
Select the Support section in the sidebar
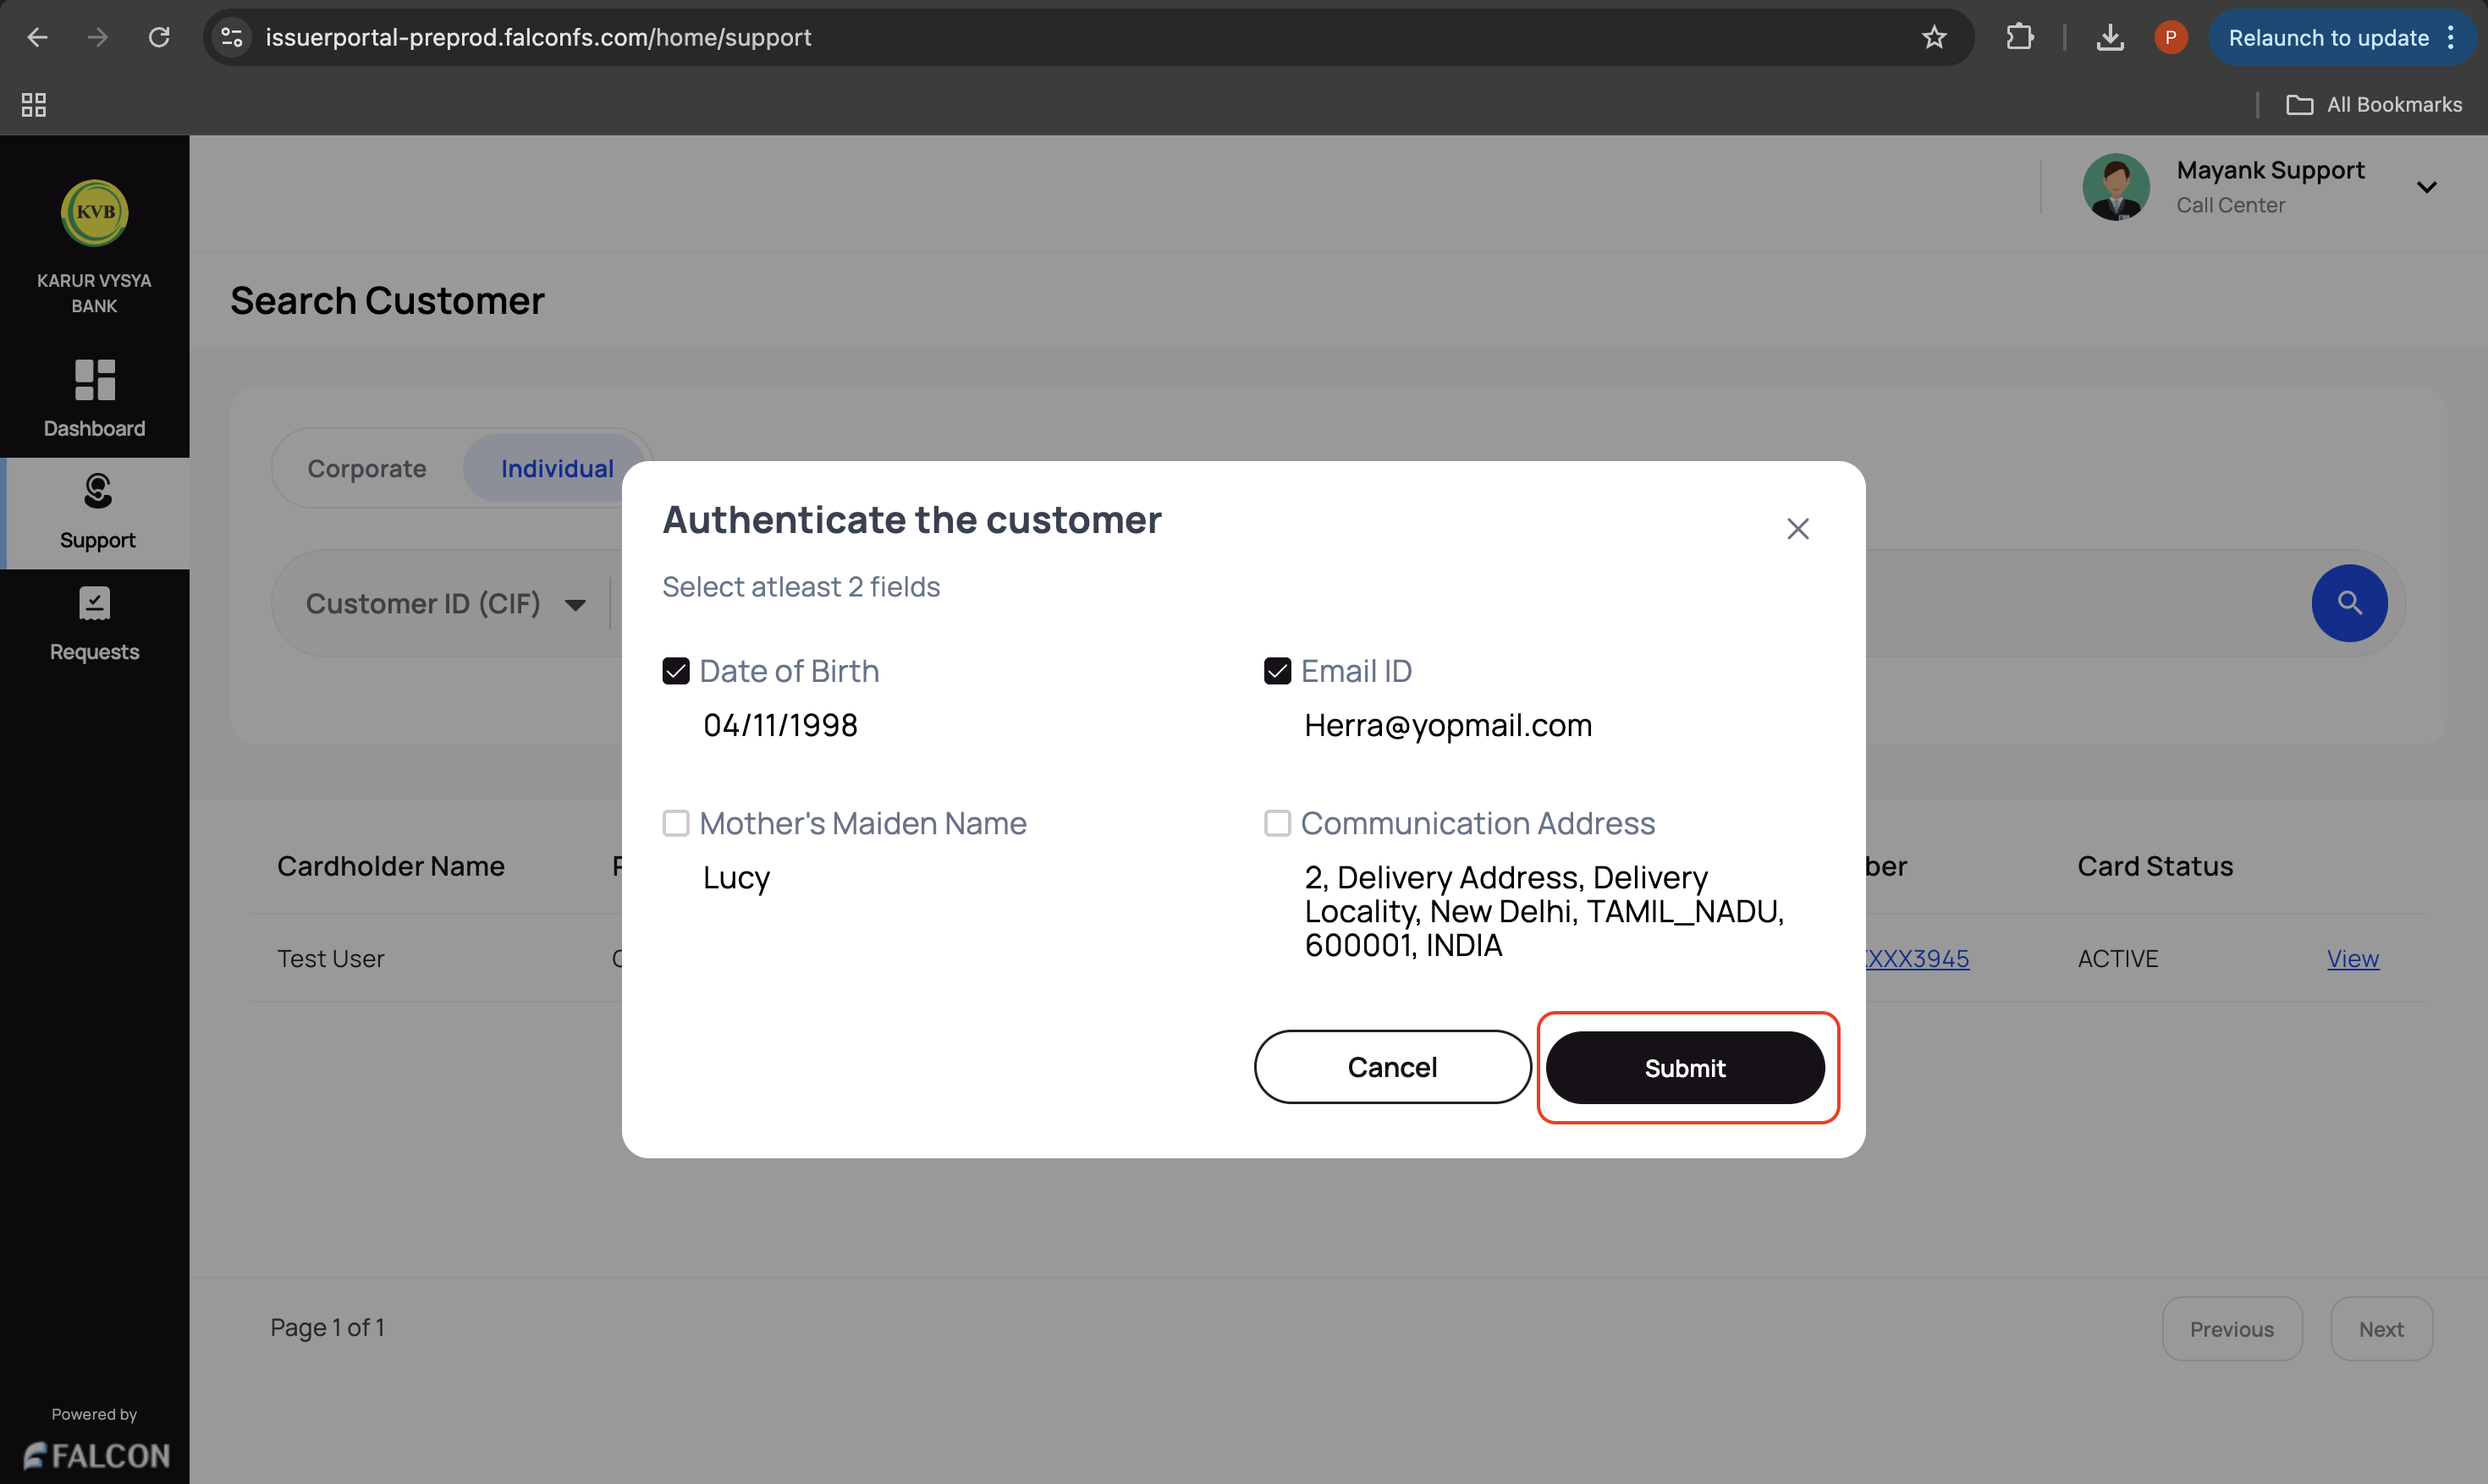tap(95, 512)
